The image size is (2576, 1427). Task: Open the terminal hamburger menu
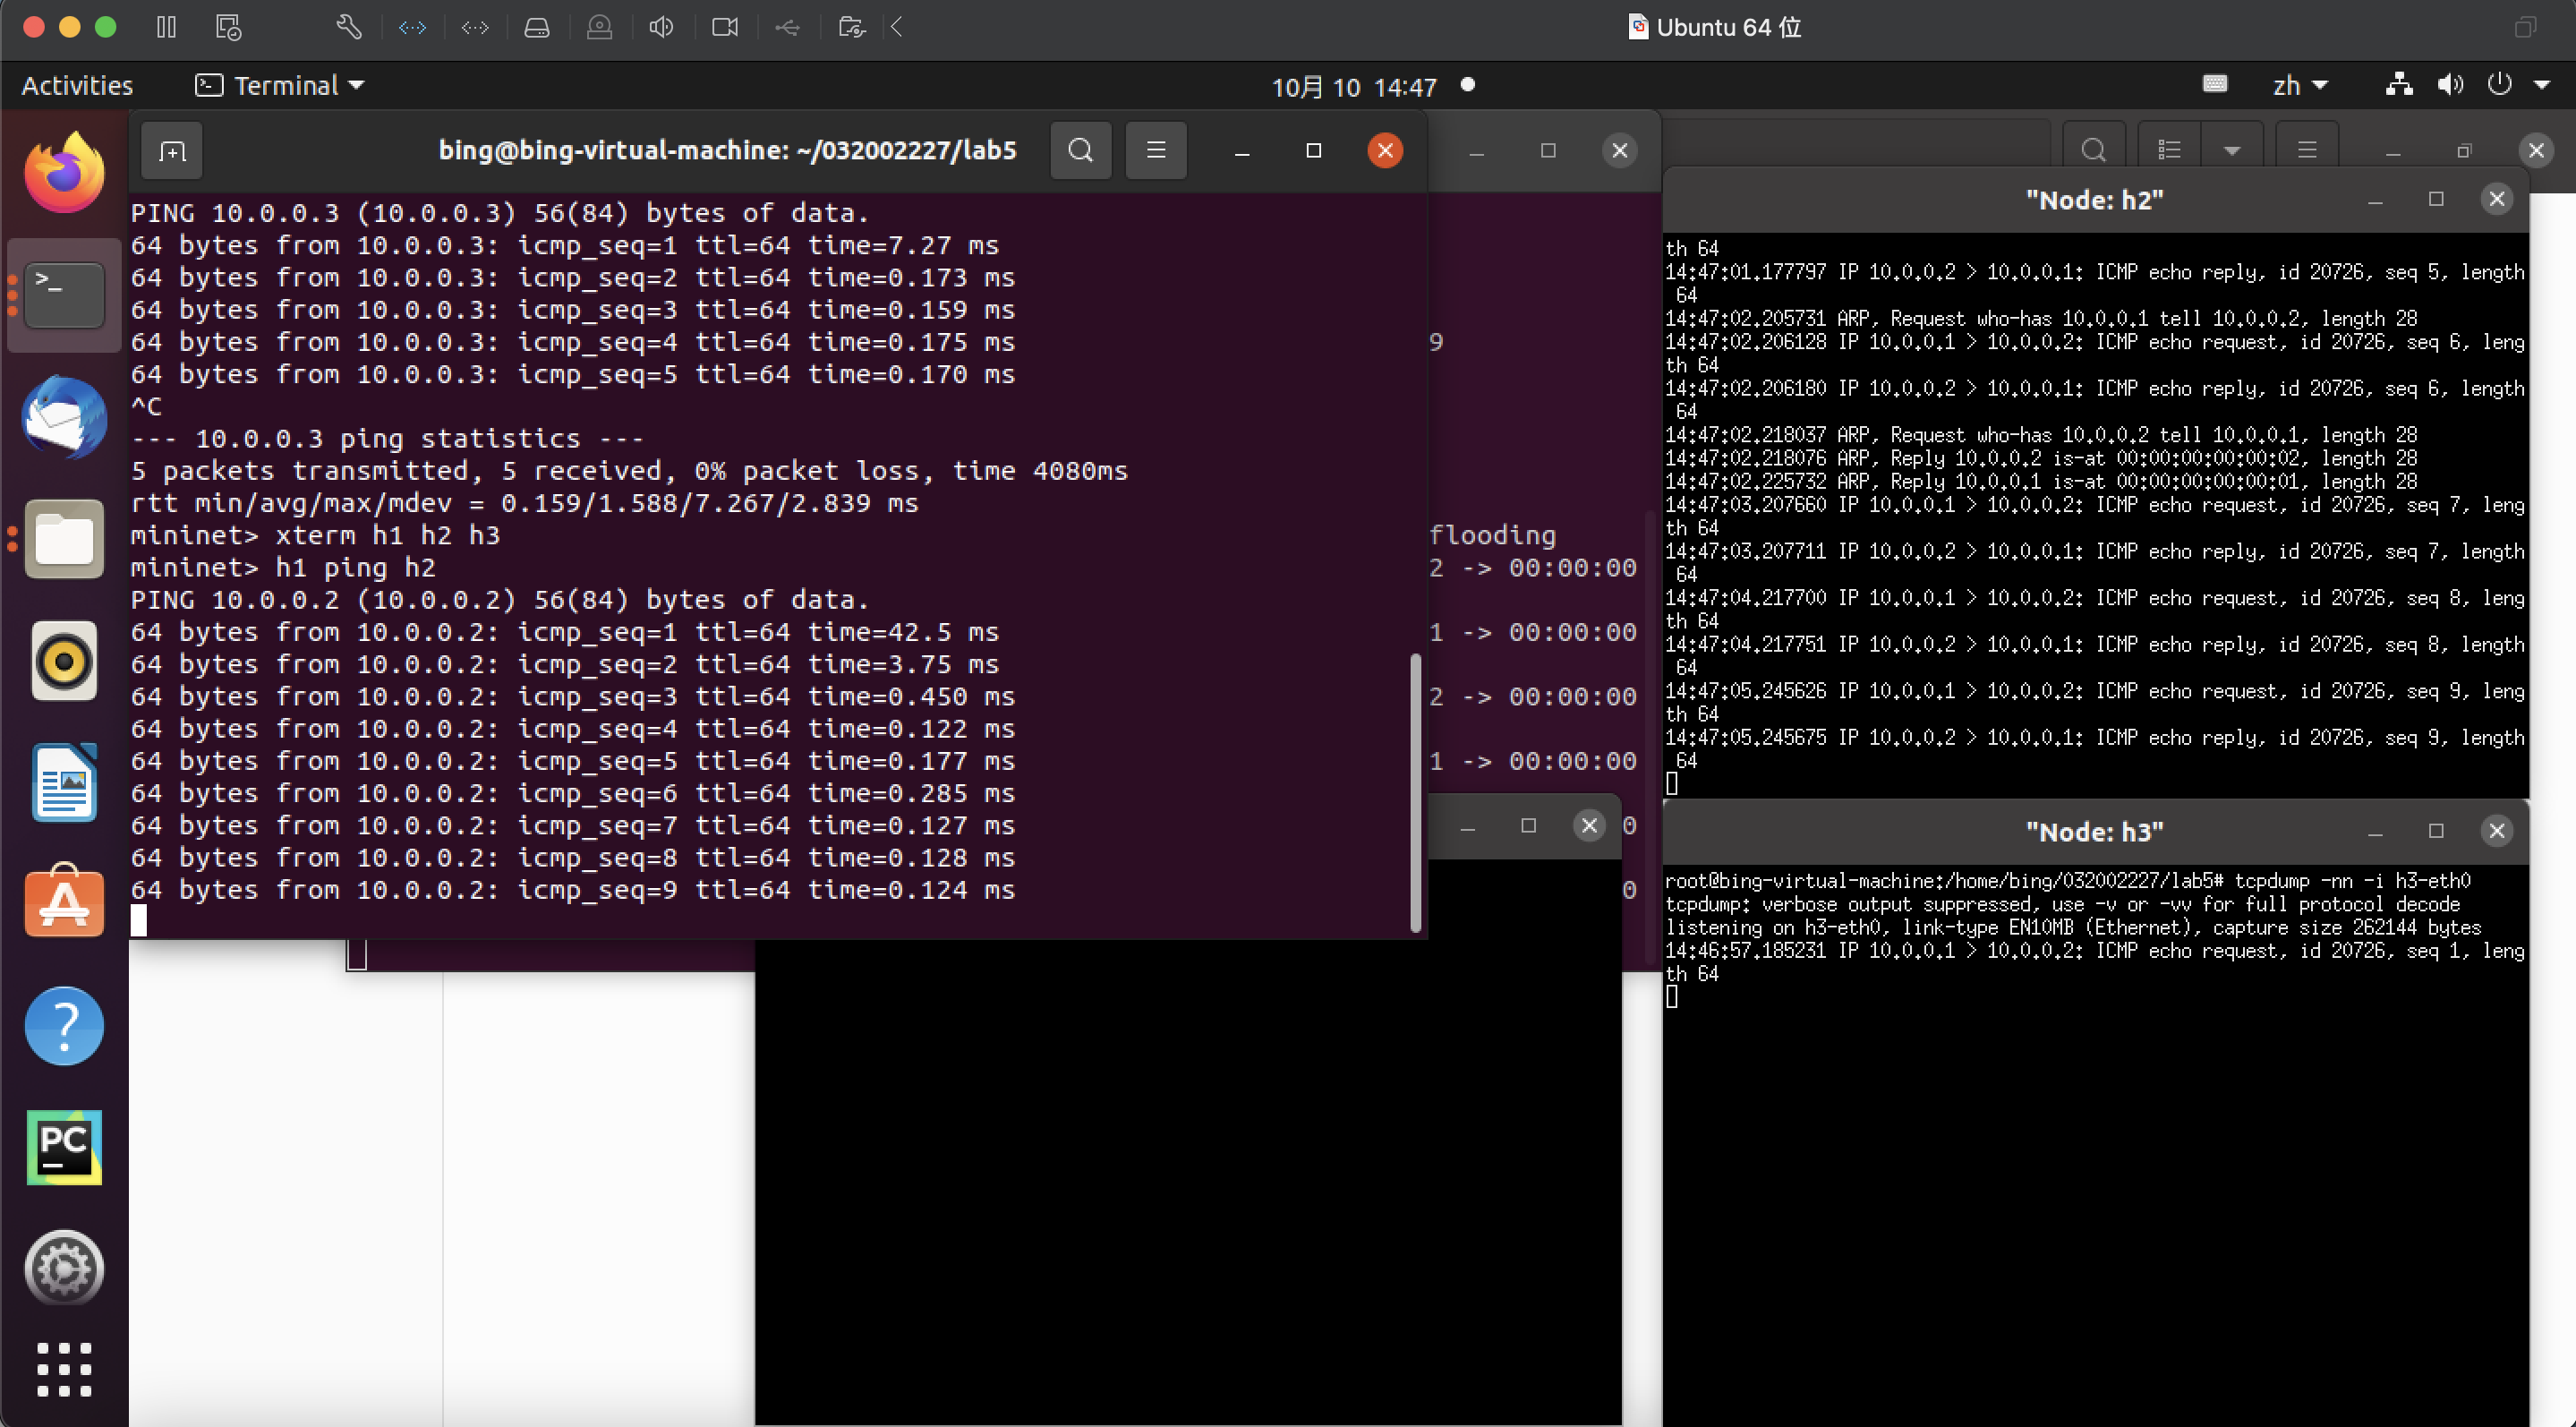point(1156,151)
